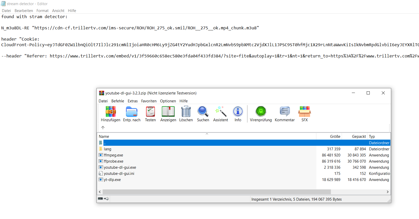Image resolution: width=419 pixels, height=219 pixels.
Task: Open the Editor Ansicht menu
Action: 58,11
